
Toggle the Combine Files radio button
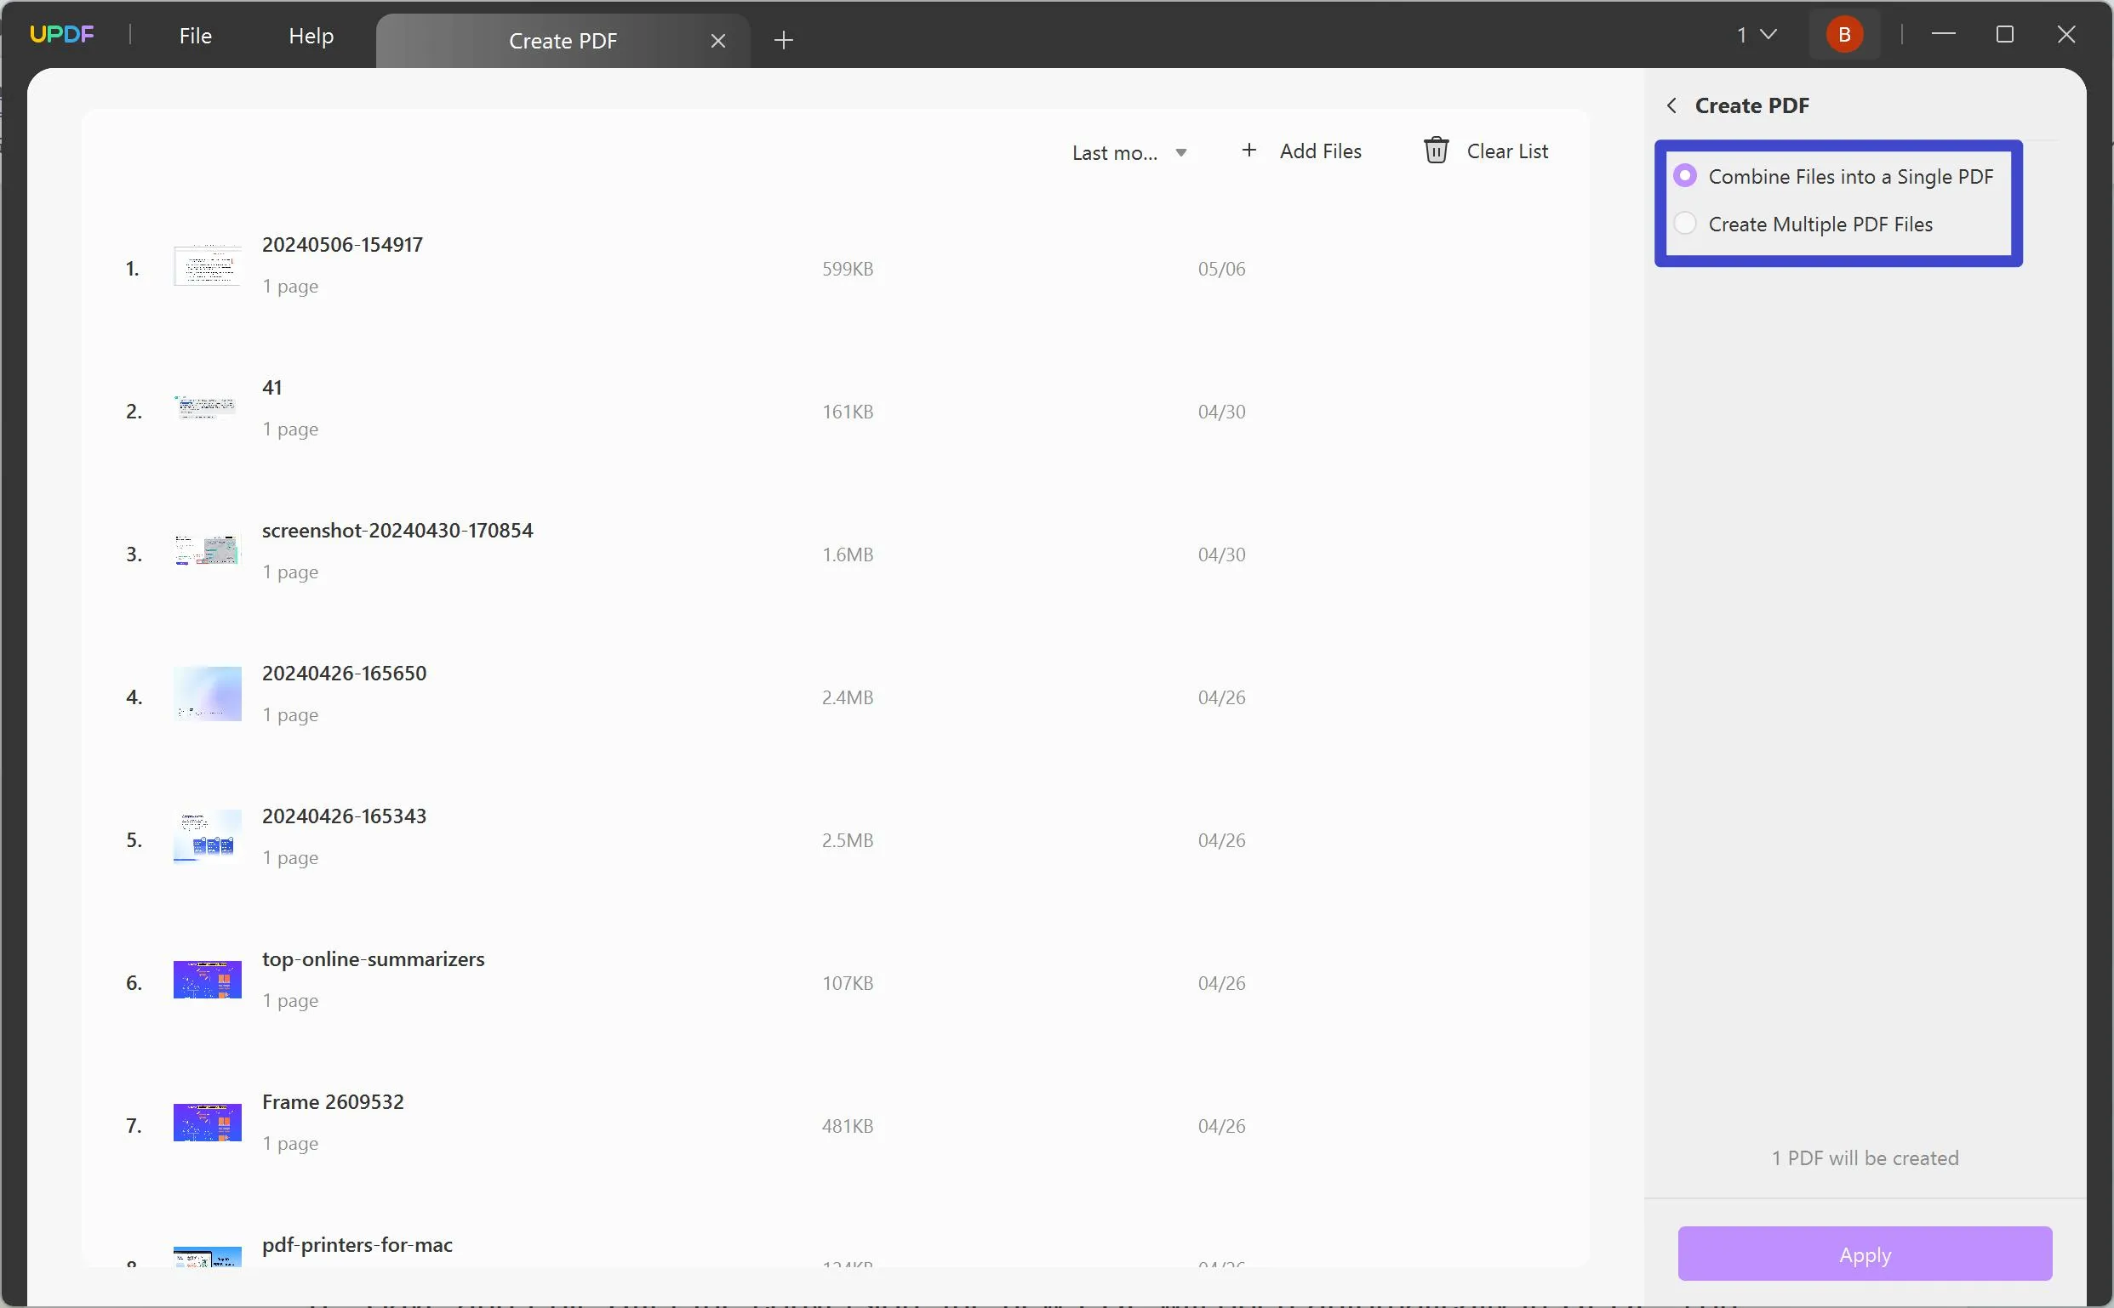pyautogui.click(x=1687, y=175)
